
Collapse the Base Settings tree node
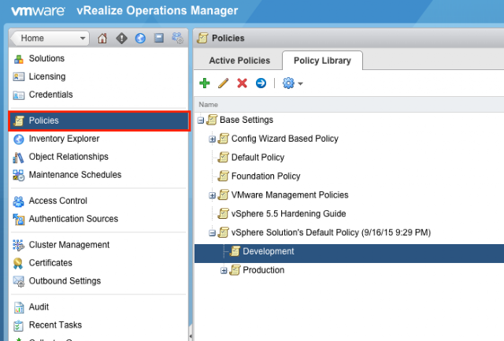(201, 120)
